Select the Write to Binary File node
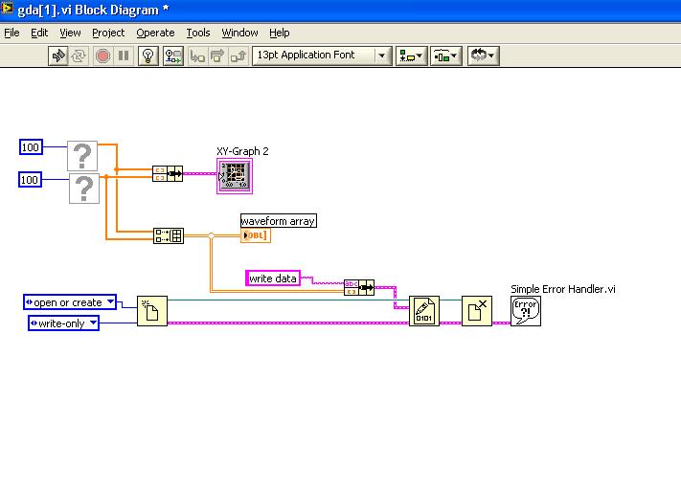The width and height of the screenshot is (681, 490). 424,311
